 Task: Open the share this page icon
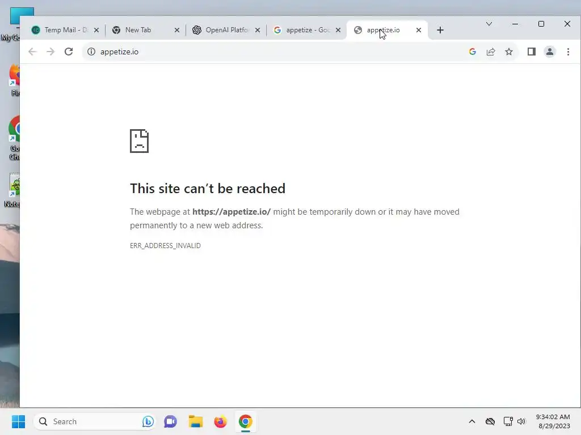pos(491,52)
